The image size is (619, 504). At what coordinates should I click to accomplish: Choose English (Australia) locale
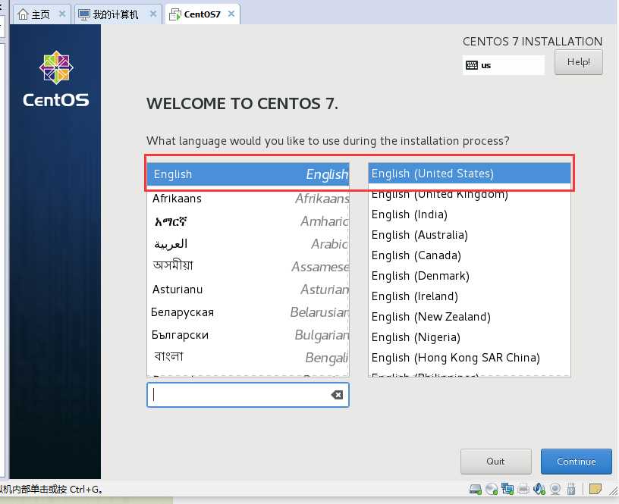(x=470, y=235)
